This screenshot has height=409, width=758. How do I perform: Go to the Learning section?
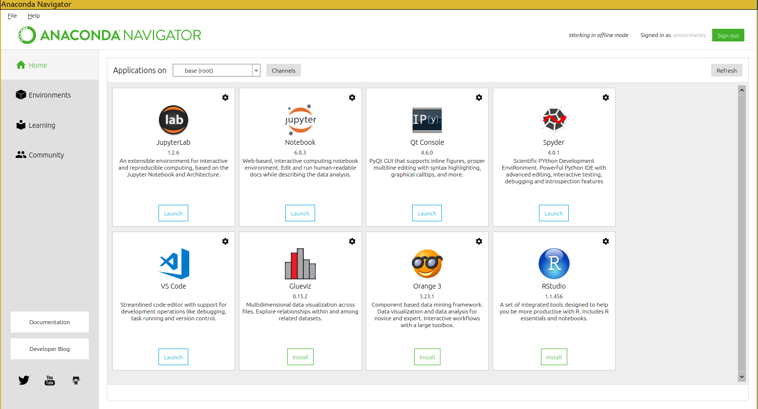click(41, 125)
